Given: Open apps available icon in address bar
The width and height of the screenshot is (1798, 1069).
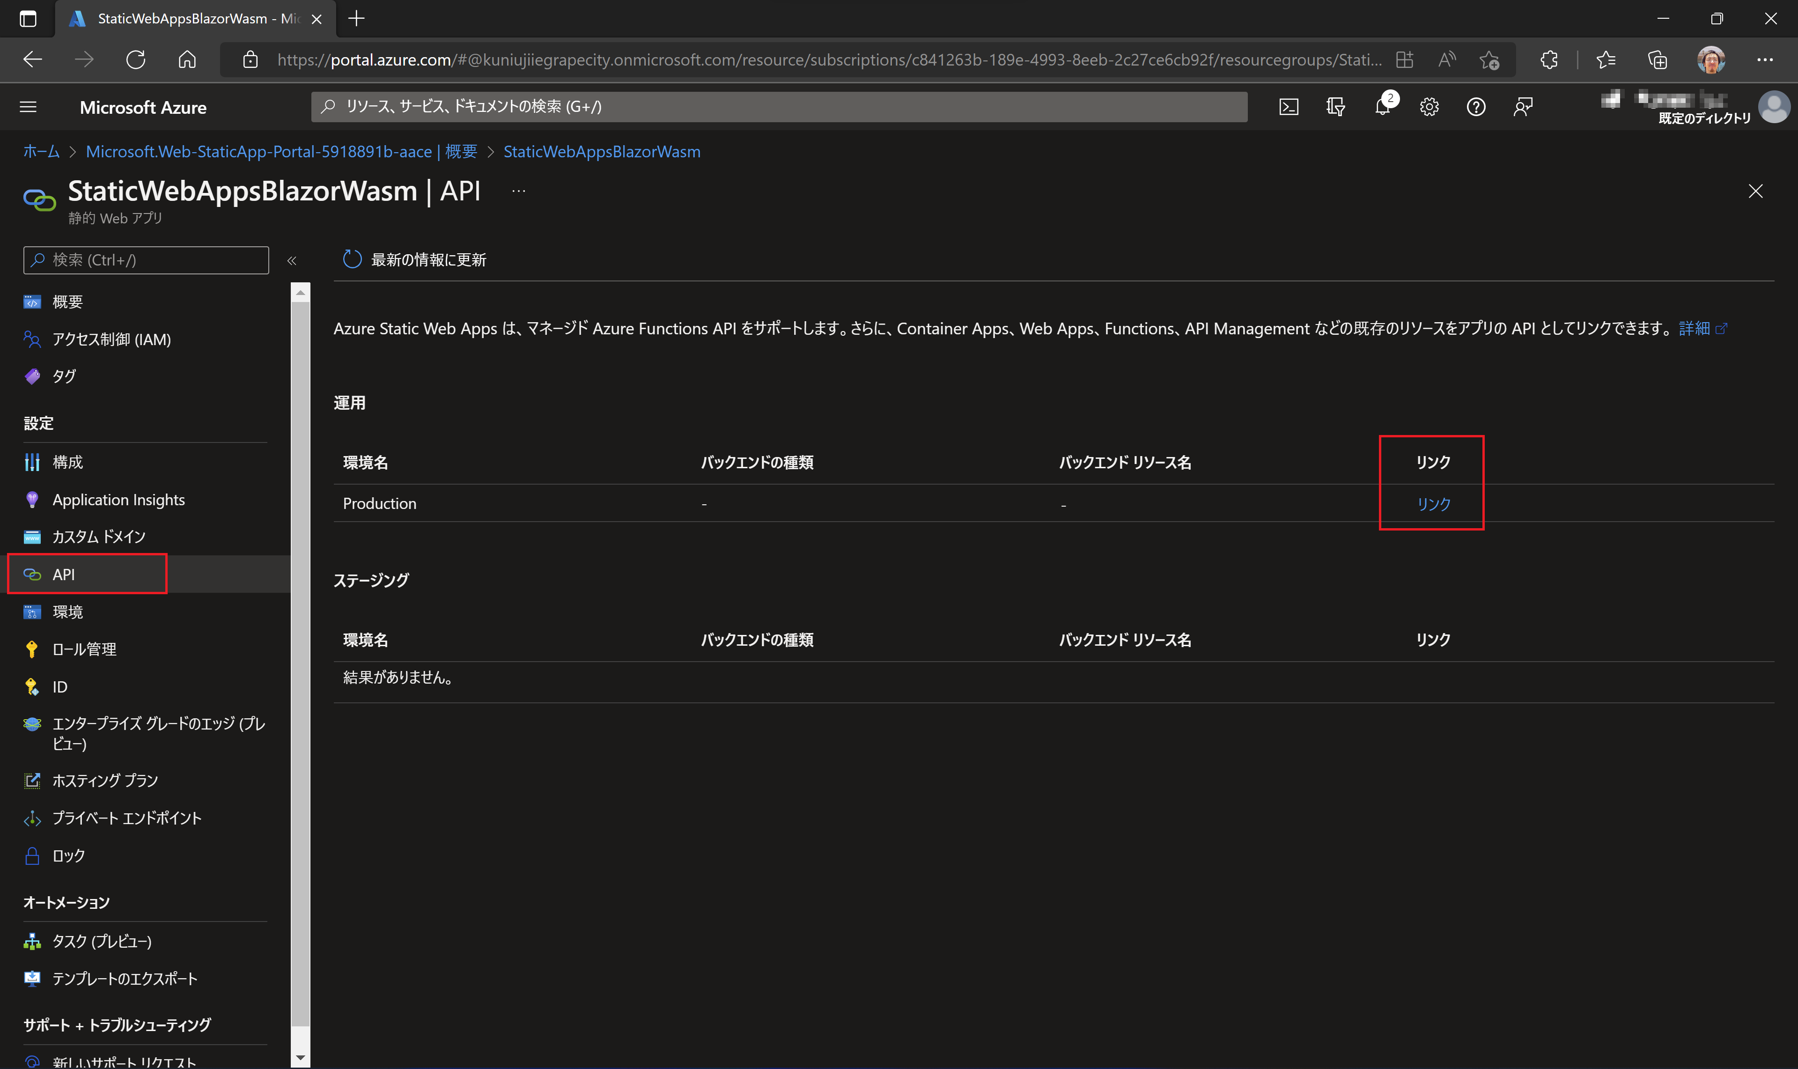Looking at the screenshot, I should 1405,60.
